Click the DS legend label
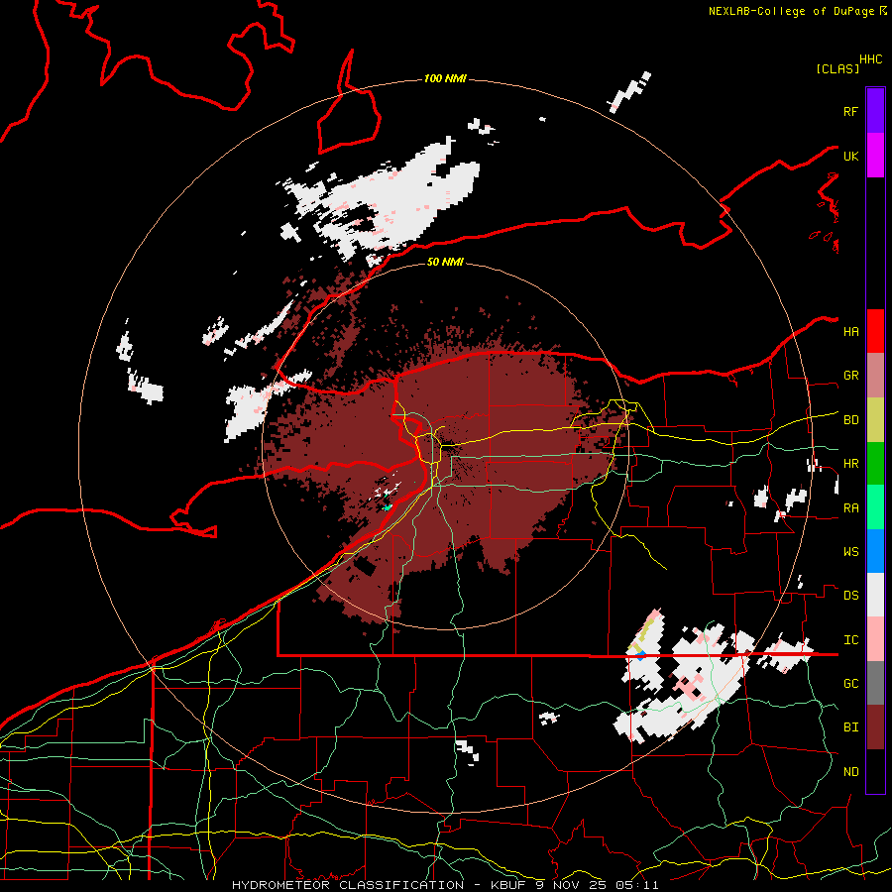The width and height of the screenshot is (892, 892). tap(850, 596)
